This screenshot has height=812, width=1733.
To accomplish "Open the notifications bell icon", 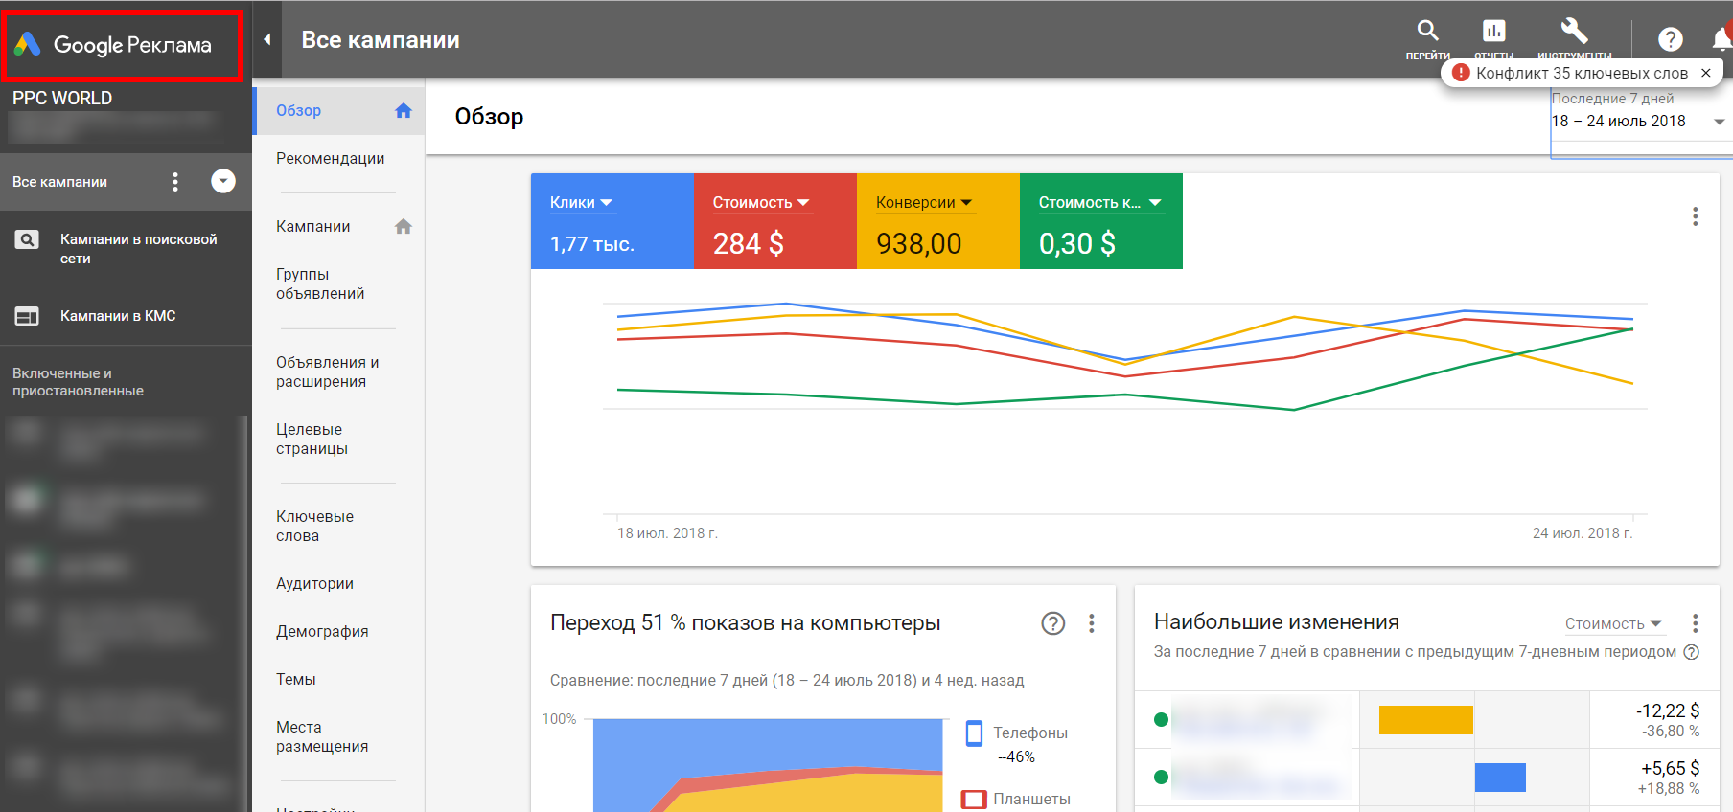I will (x=1721, y=38).
